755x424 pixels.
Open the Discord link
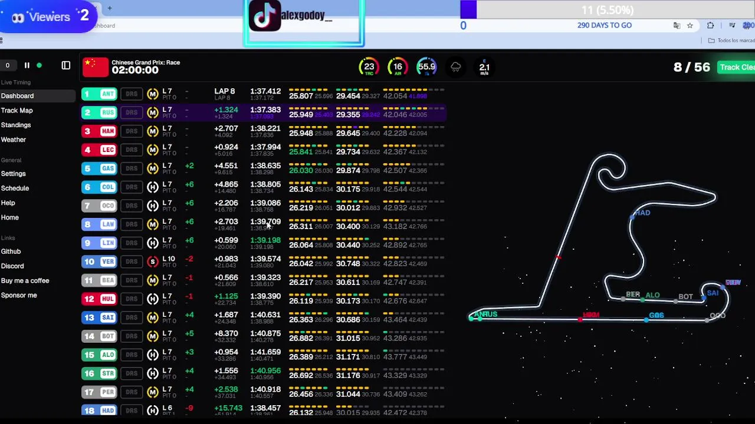(12, 266)
